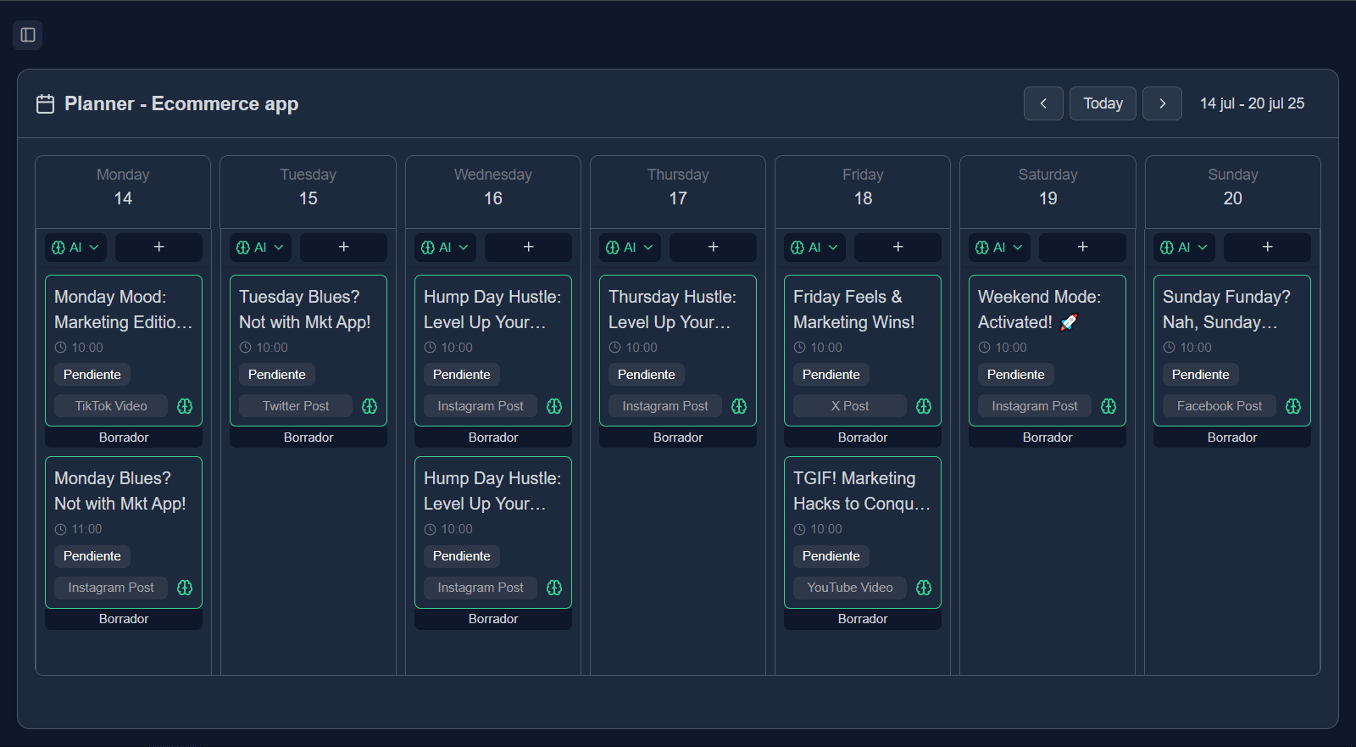This screenshot has height=747, width=1356.
Task: Add new post on Monday with plus
Action: pyautogui.click(x=158, y=247)
